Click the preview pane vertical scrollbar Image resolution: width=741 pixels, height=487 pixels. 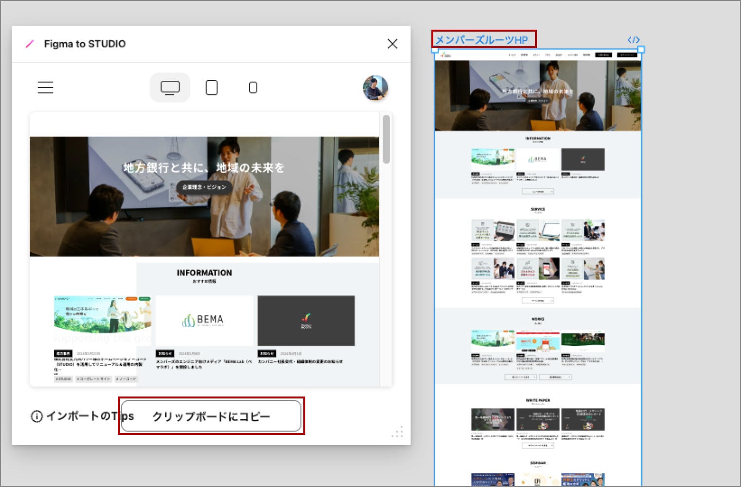point(386,140)
